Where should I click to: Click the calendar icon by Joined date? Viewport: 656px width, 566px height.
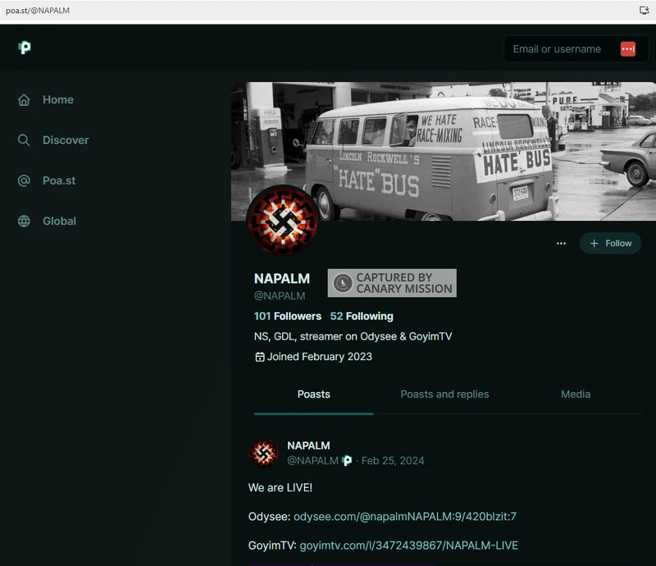point(260,357)
